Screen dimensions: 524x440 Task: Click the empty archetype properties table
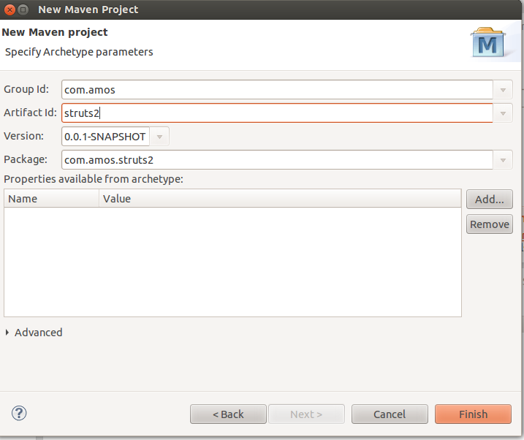(232, 262)
